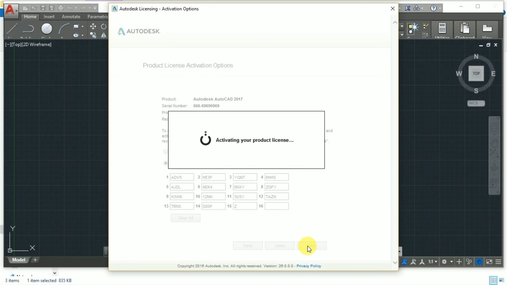507x285 pixels.
Task: Close the Autodesk Licensing dialog
Action: coord(393,8)
